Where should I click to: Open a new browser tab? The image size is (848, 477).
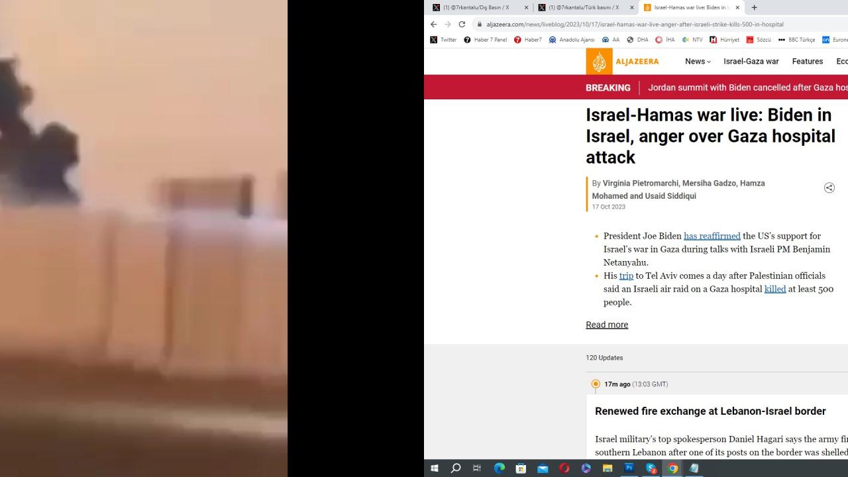click(754, 7)
